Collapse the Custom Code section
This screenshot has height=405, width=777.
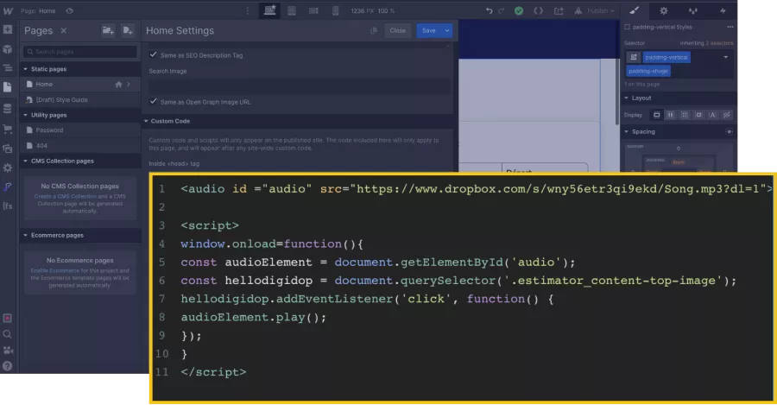(146, 121)
